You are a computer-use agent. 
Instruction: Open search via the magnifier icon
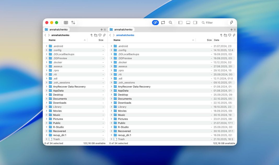click(171, 22)
